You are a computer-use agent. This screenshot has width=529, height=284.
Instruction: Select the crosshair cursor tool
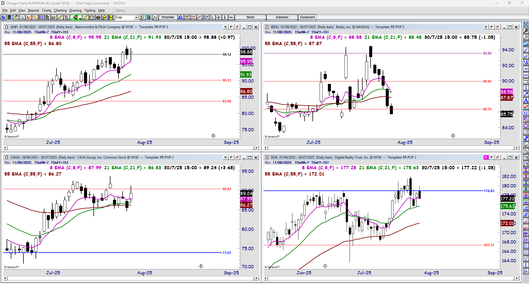[x=218, y=17]
